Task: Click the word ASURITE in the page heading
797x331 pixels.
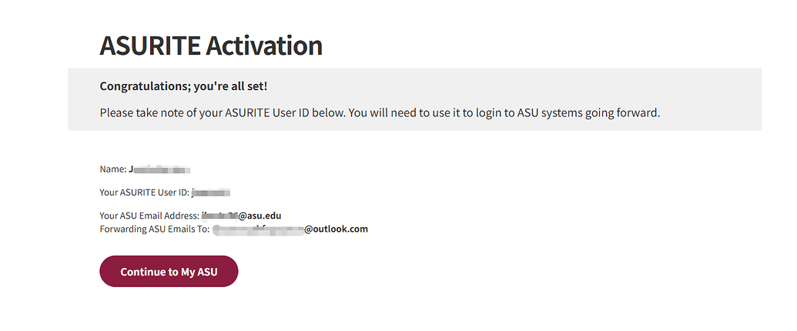Action: coord(150,45)
